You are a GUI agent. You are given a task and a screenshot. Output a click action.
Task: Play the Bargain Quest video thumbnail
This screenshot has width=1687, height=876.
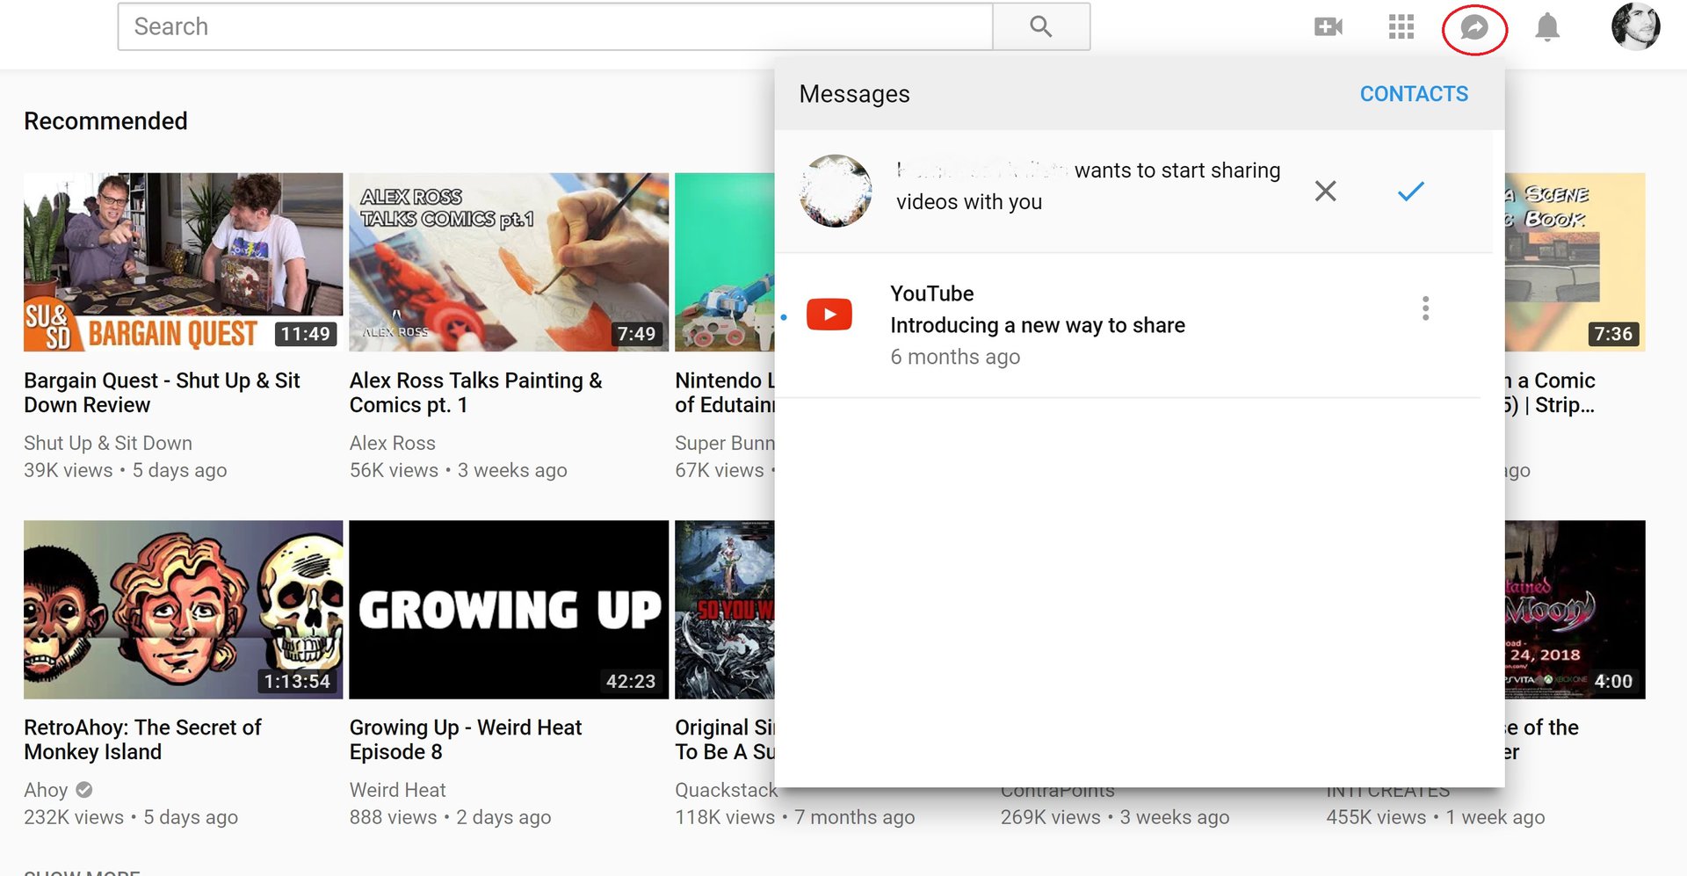[x=183, y=262]
